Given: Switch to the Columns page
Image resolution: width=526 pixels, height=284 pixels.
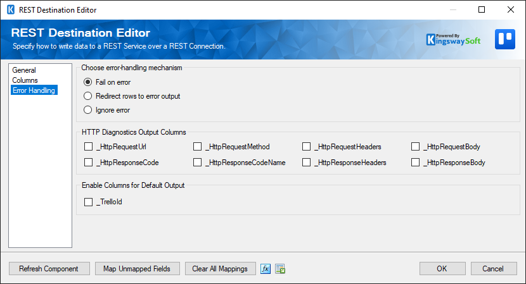Looking at the screenshot, I should 25,80.
